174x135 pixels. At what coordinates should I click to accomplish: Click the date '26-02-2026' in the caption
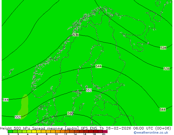pyautogui.click(x=118, y=128)
